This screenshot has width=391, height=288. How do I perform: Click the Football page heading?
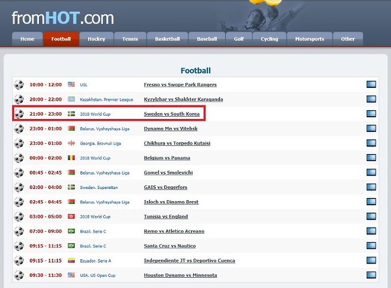click(x=195, y=71)
